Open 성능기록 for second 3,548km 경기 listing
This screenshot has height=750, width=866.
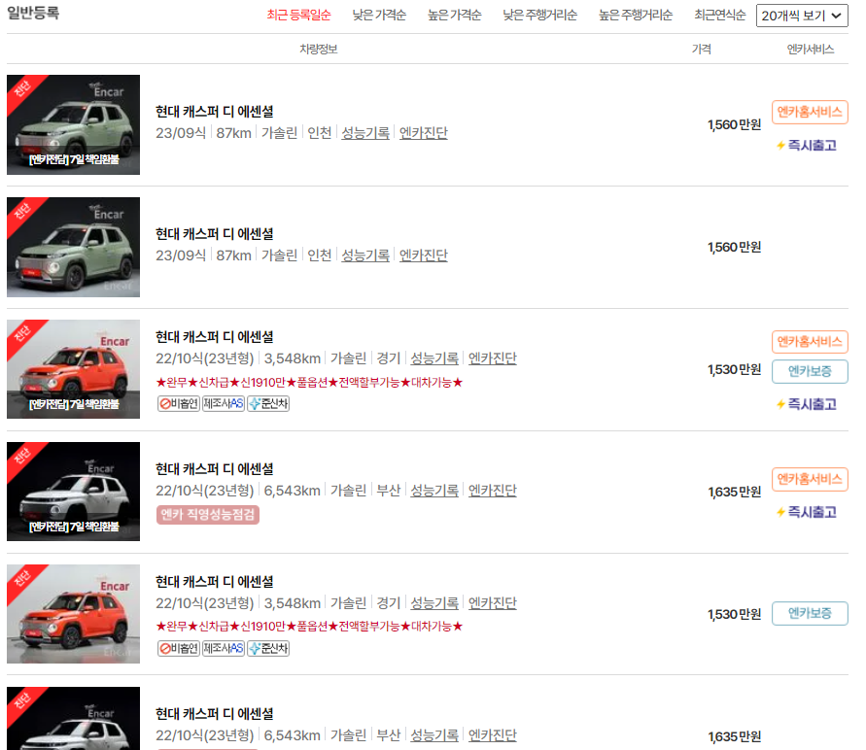coord(434,602)
